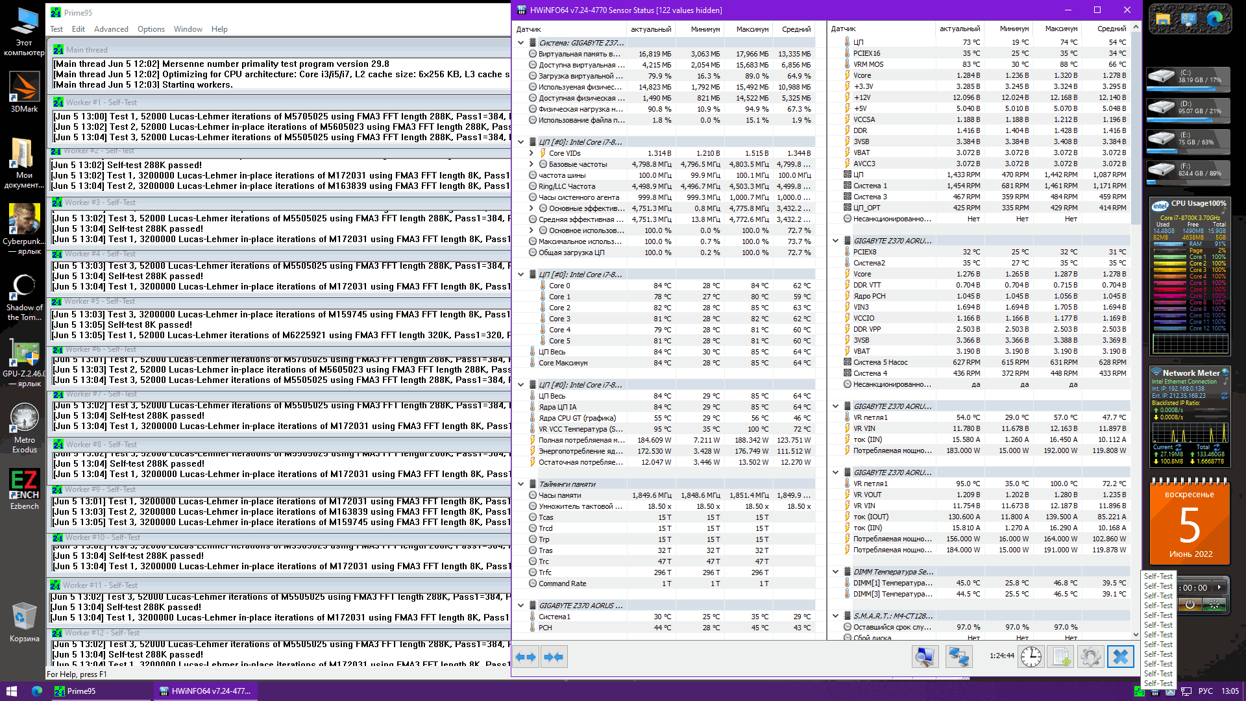Click the Intel logo on CPU Usage gadget
This screenshot has height=701, width=1246.
(x=1160, y=206)
